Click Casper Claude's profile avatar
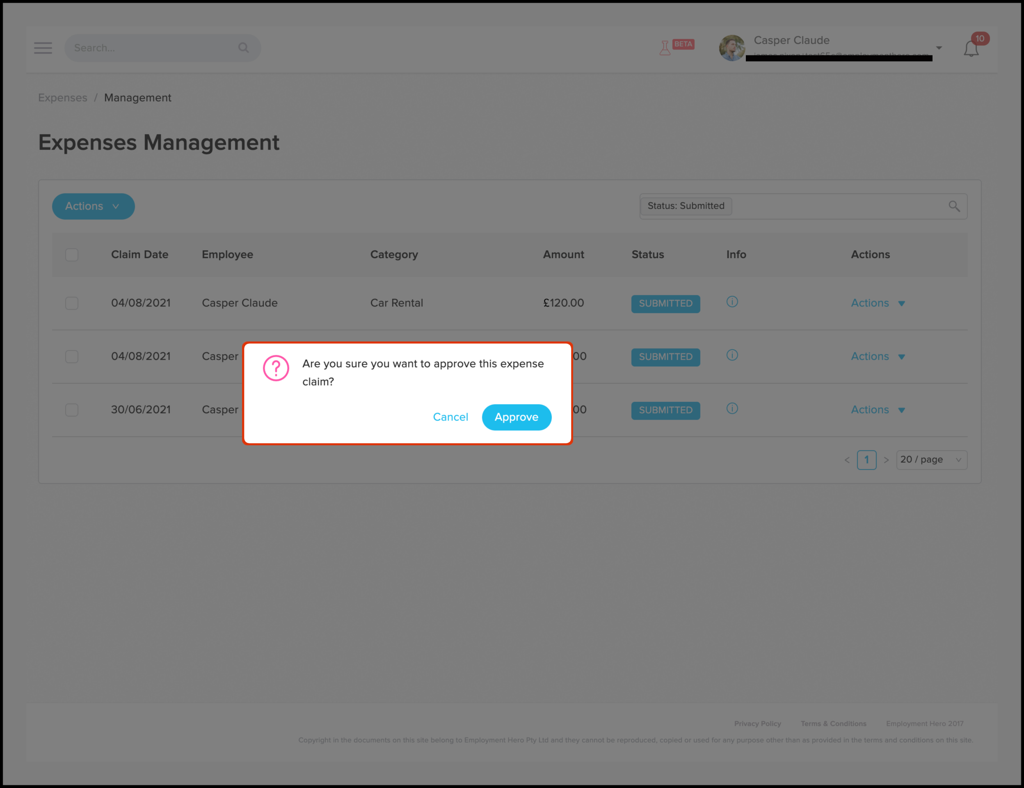 coord(732,48)
